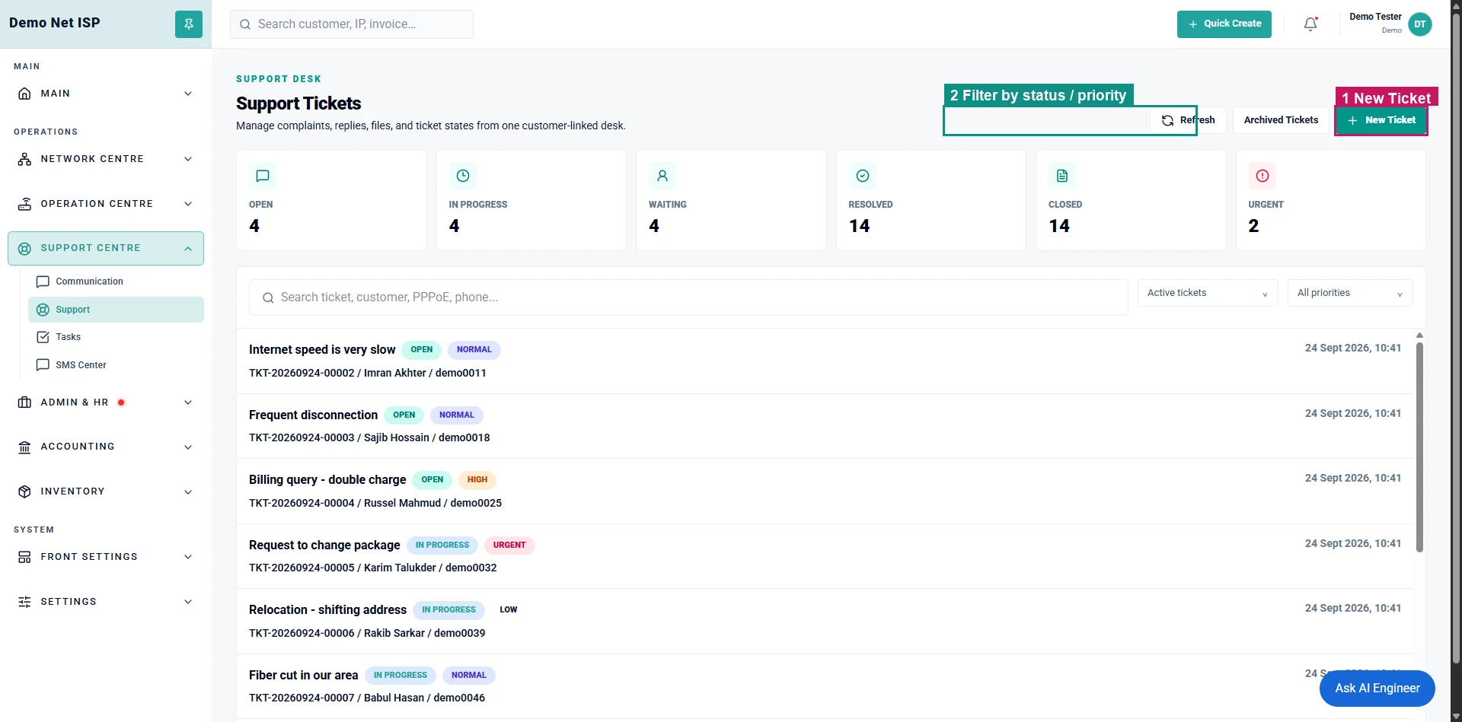Open the "Relocation - shifting address" ticket
1462x722 pixels.
pos(825,621)
